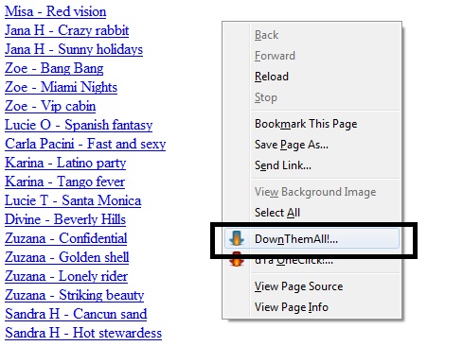Open Zoe - Miami Nights link
Screen dimensions: 463x346
61,87
